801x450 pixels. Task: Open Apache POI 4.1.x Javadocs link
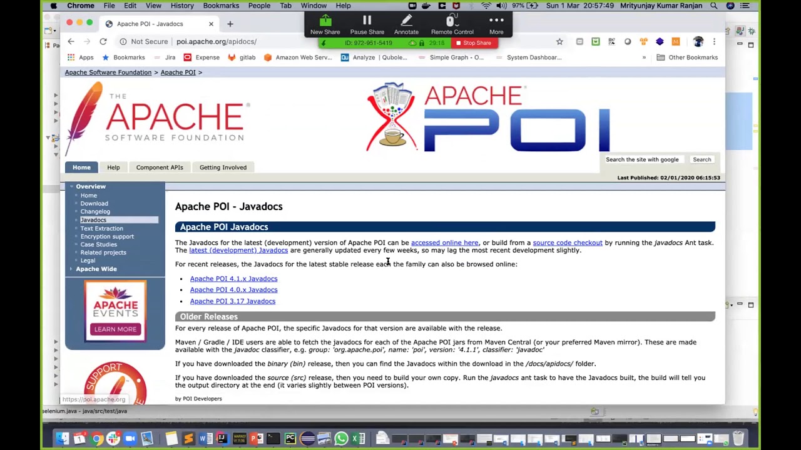coord(233,279)
